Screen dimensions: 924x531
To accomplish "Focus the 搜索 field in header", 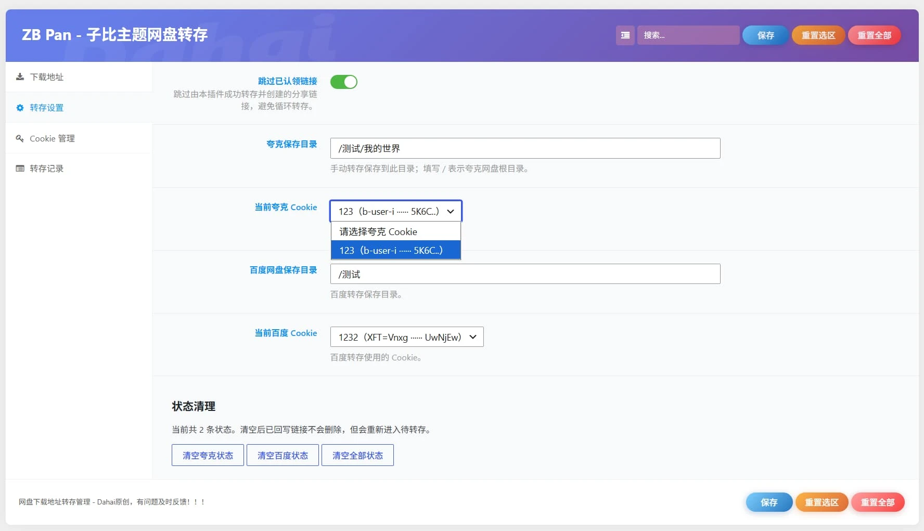I will point(688,35).
